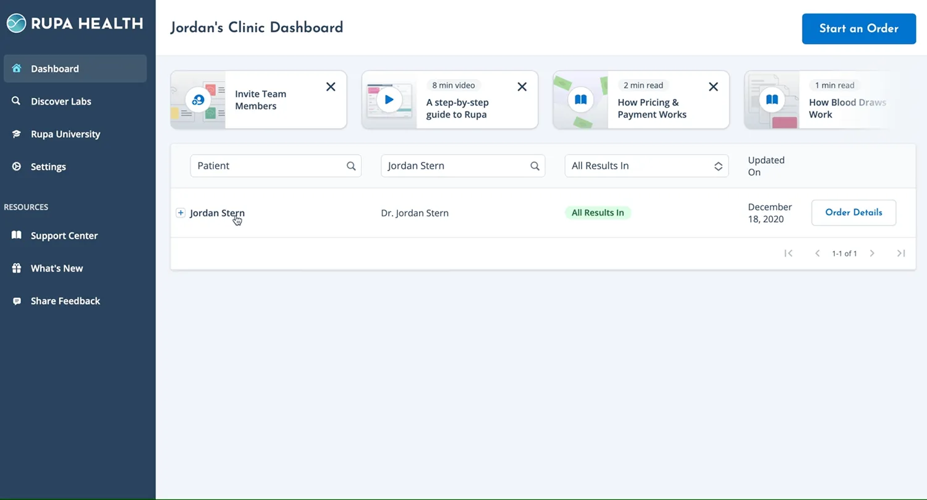Click the Dashboard home icon
This screenshot has height=500, width=927.
(17, 69)
